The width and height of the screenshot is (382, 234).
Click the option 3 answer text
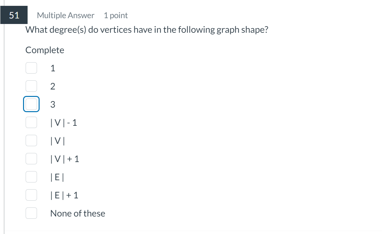(x=53, y=104)
